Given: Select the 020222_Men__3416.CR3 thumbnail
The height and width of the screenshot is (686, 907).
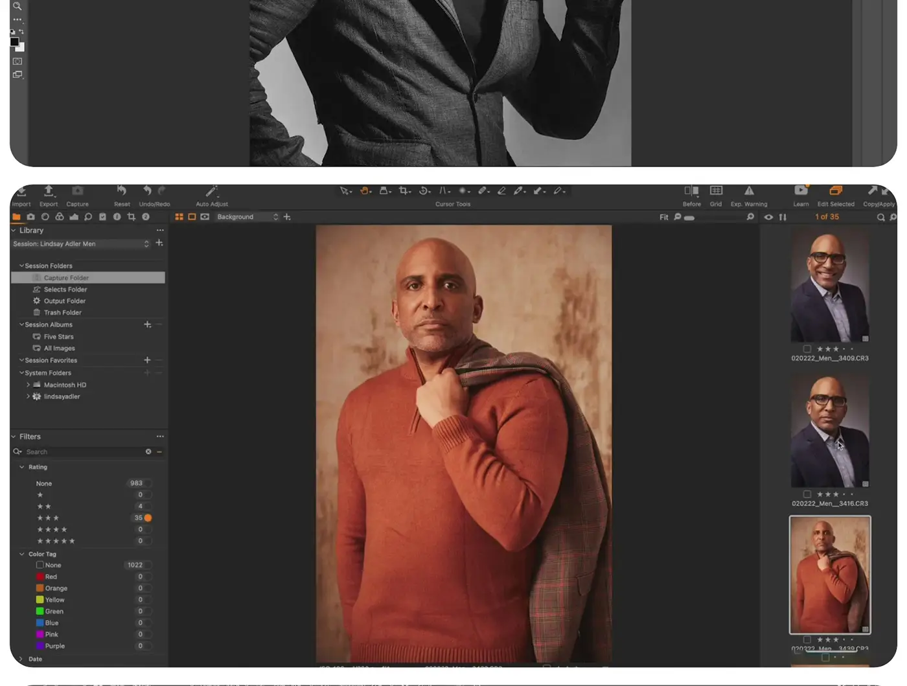Looking at the screenshot, I should click(x=830, y=431).
